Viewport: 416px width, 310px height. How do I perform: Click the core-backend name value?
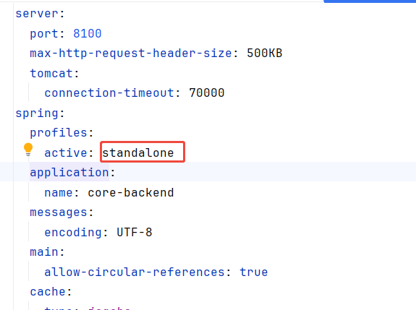click(131, 193)
